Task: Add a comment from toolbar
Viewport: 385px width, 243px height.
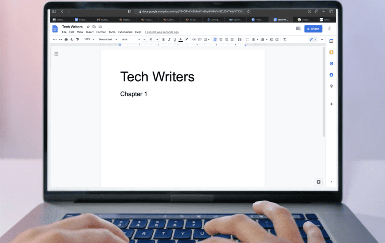Action: click(x=200, y=39)
